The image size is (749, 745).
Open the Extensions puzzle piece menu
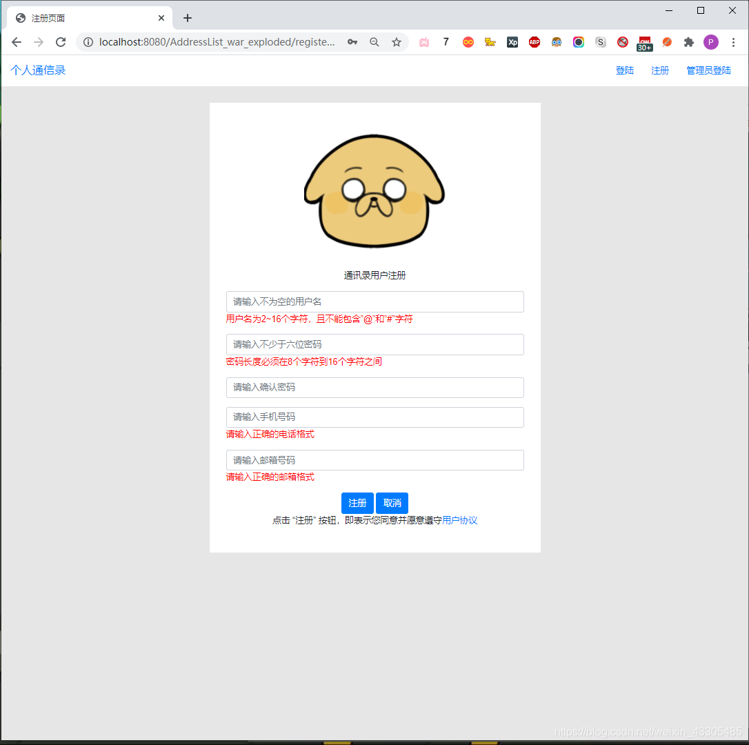click(x=688, y=42)
